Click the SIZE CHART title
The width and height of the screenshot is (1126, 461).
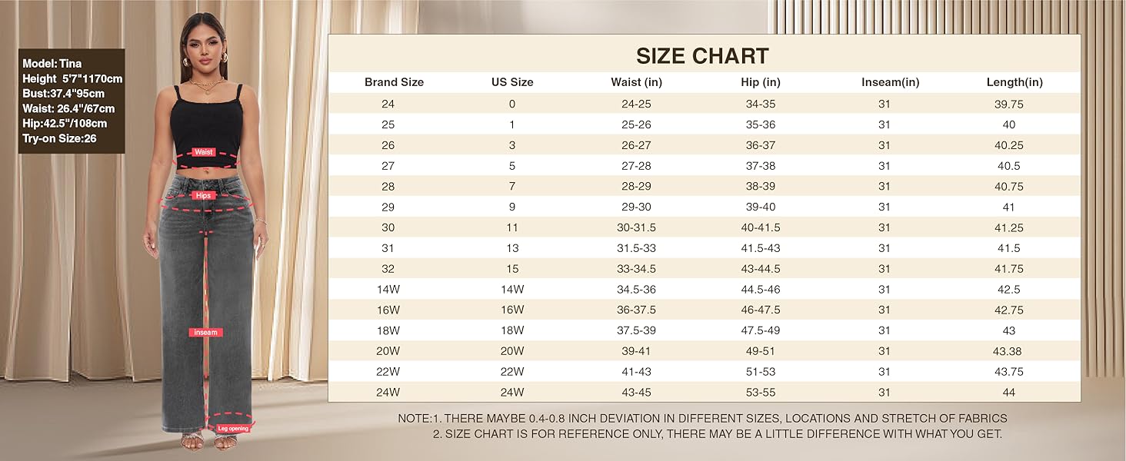(x=702, y=56)
